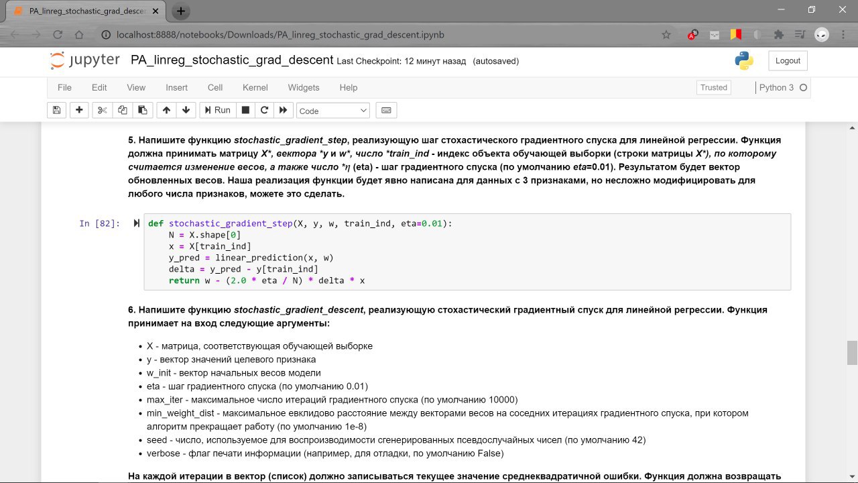Click the 'seed' bullet list item
The height and width of the screenshot is (483, 858).
point(396,440)
